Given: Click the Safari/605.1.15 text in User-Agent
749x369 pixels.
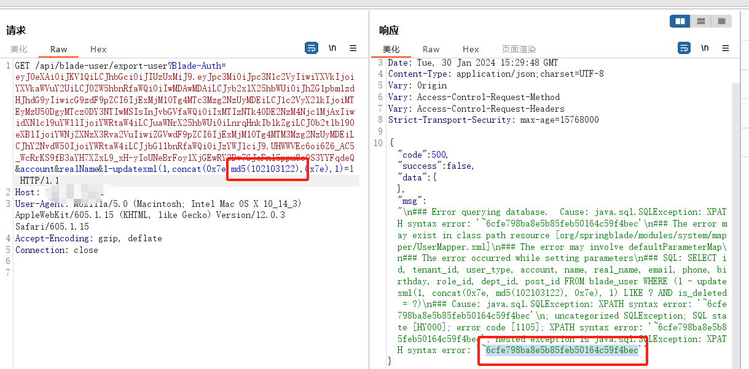Looking at the screenshot, I should pos(52,227).
